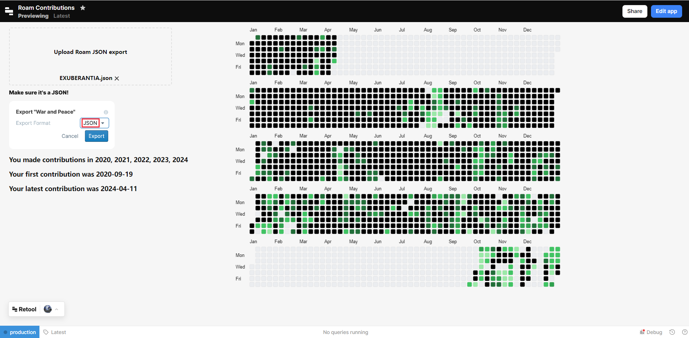Click the globe user avatar

(48, 309)
